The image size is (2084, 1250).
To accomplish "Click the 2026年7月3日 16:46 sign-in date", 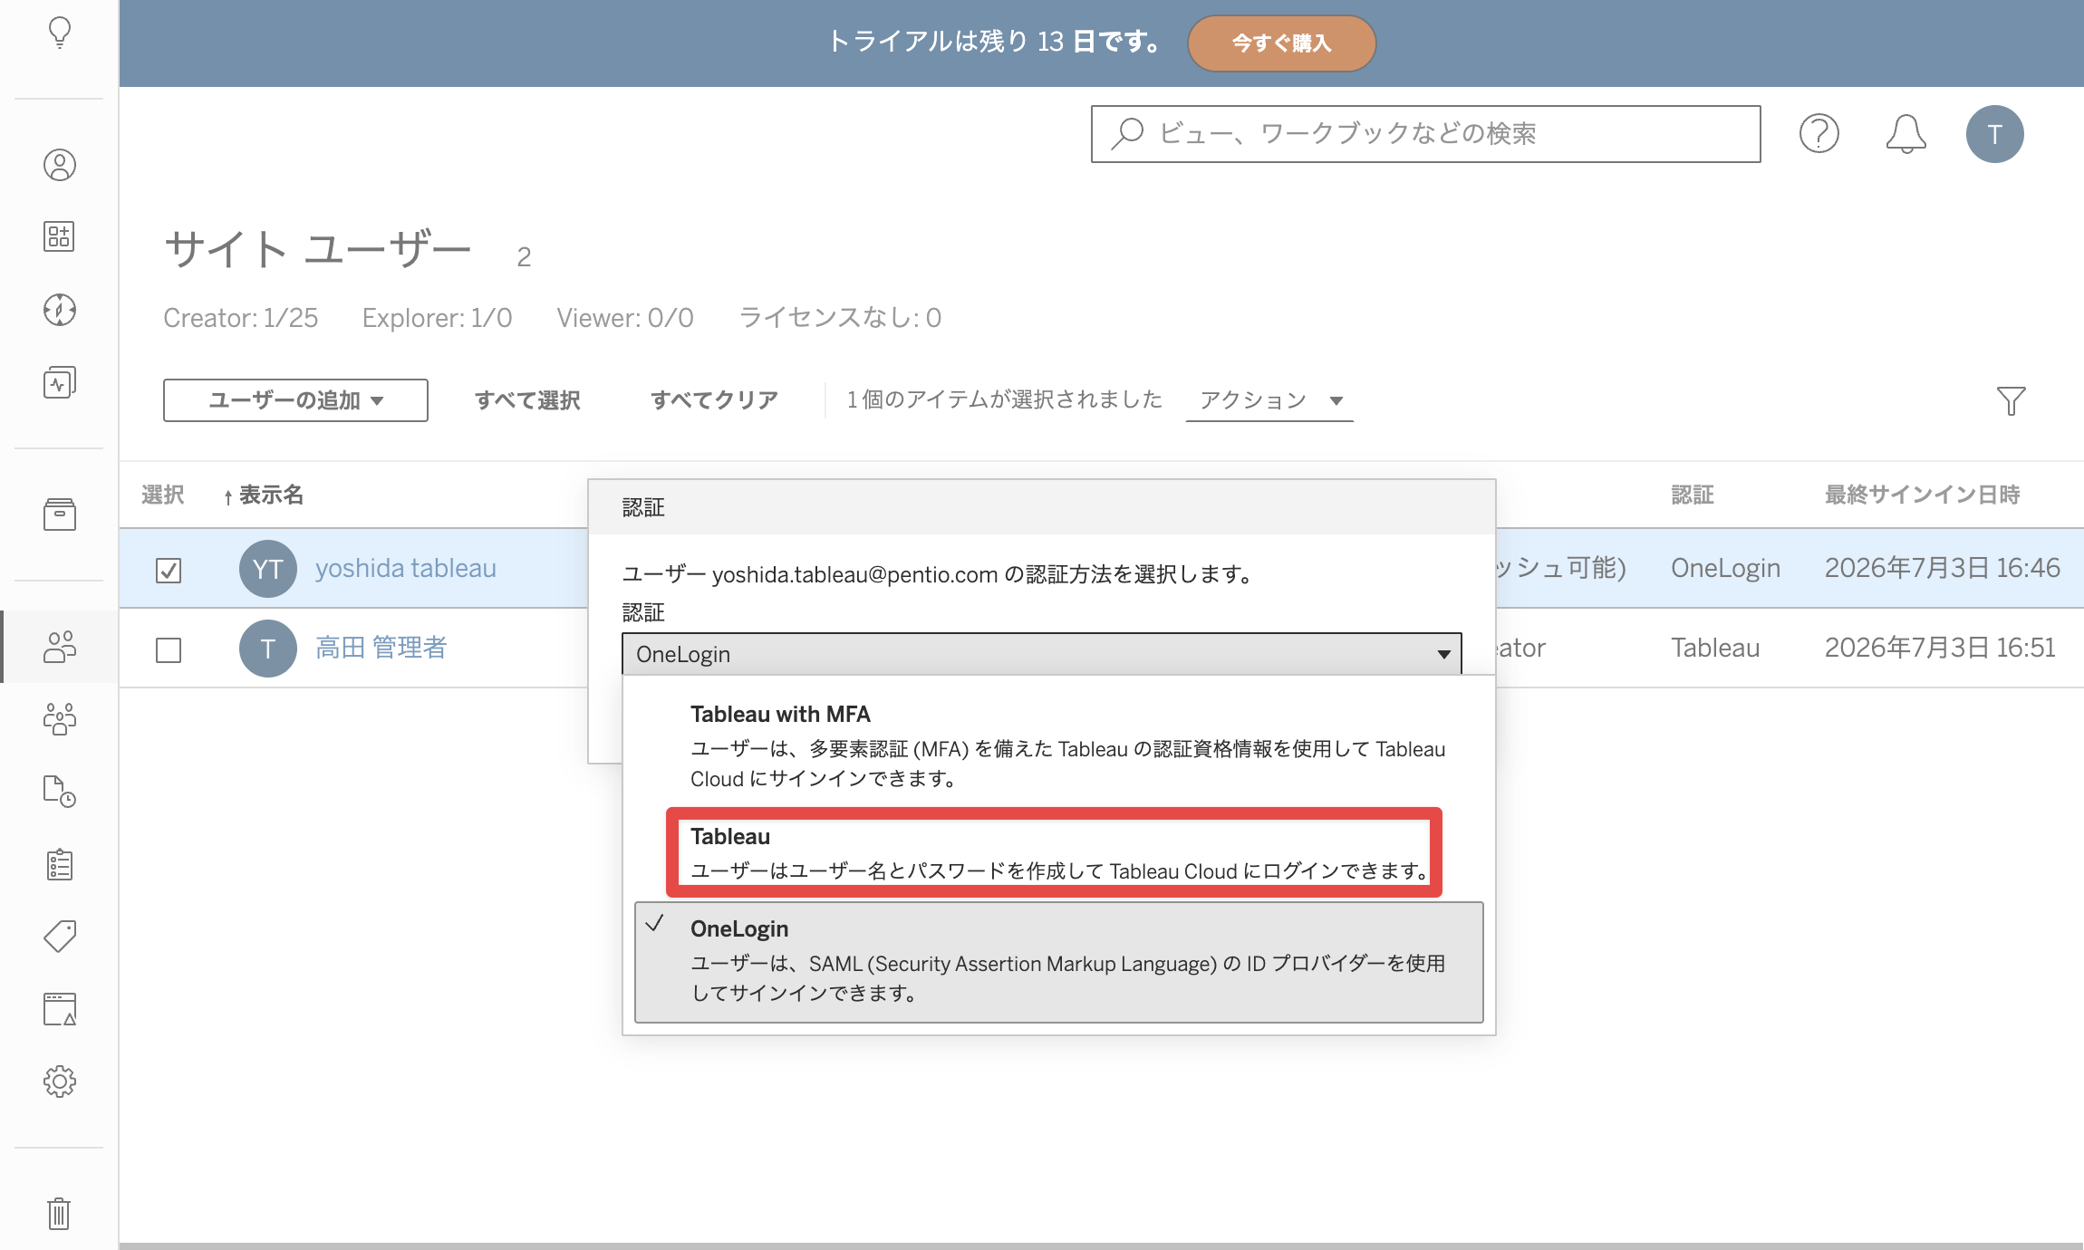I will point(1942,569).
